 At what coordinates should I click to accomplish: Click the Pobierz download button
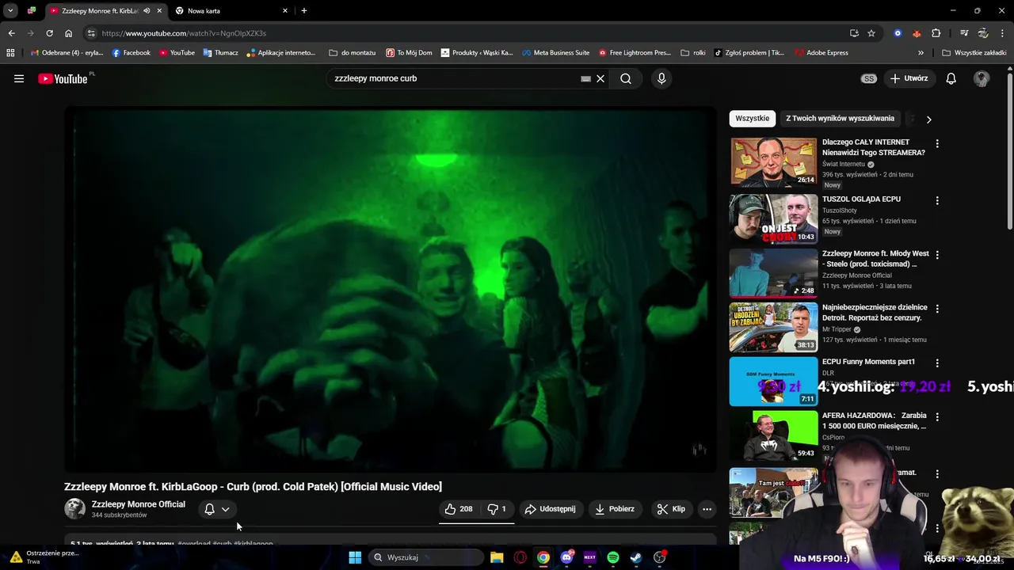point(615,509)
